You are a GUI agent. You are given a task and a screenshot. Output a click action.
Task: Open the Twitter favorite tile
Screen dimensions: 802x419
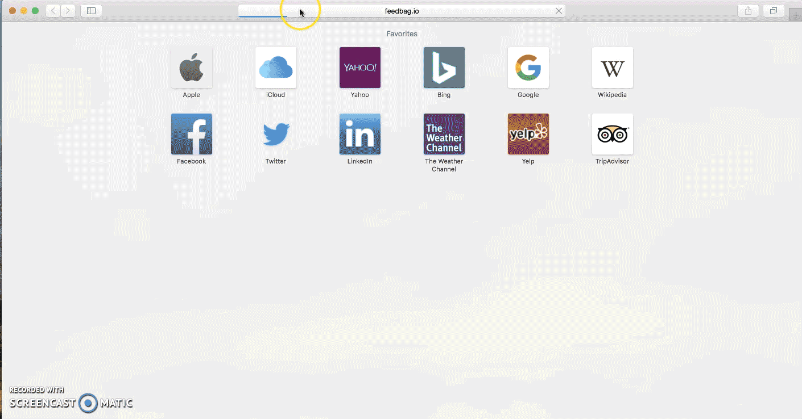tap(276, 134)
